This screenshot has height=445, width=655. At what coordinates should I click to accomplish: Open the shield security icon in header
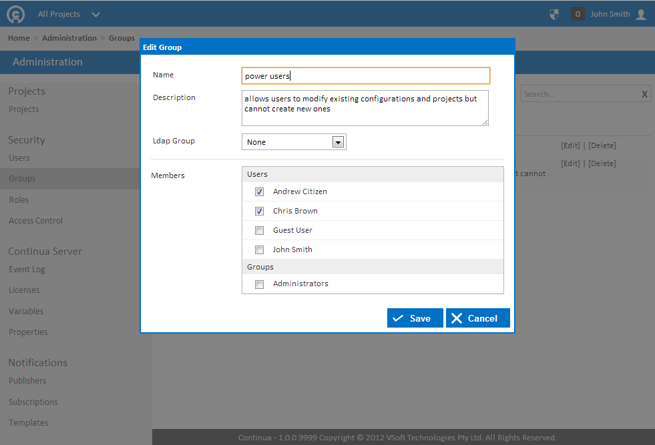coord(554,14)
